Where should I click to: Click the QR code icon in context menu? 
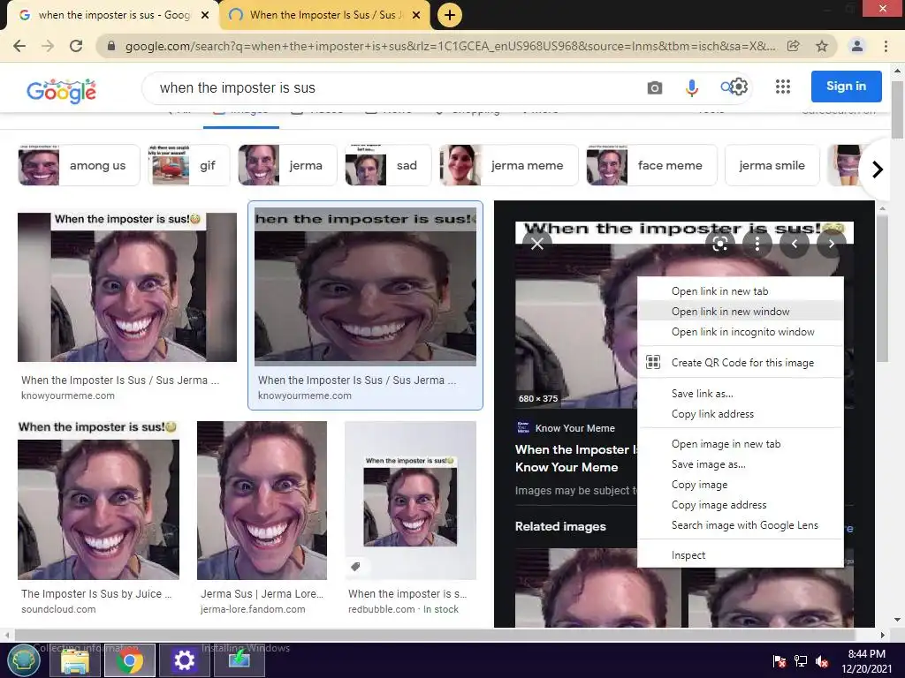point(653,363)
